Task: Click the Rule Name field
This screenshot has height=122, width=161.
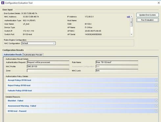Action: click(117, 62)
